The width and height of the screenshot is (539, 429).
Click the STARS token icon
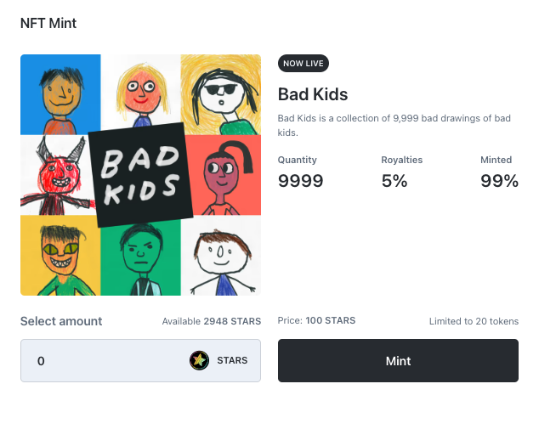[x=199, y=360]
